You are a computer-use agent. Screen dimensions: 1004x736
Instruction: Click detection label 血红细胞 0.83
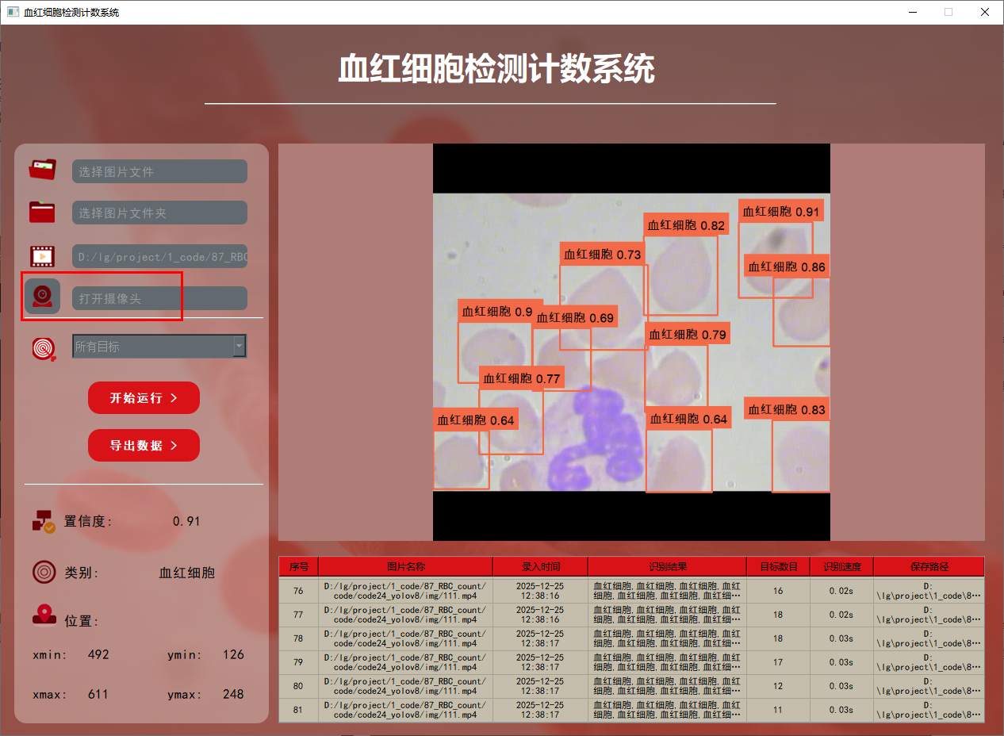coord(787,409)
